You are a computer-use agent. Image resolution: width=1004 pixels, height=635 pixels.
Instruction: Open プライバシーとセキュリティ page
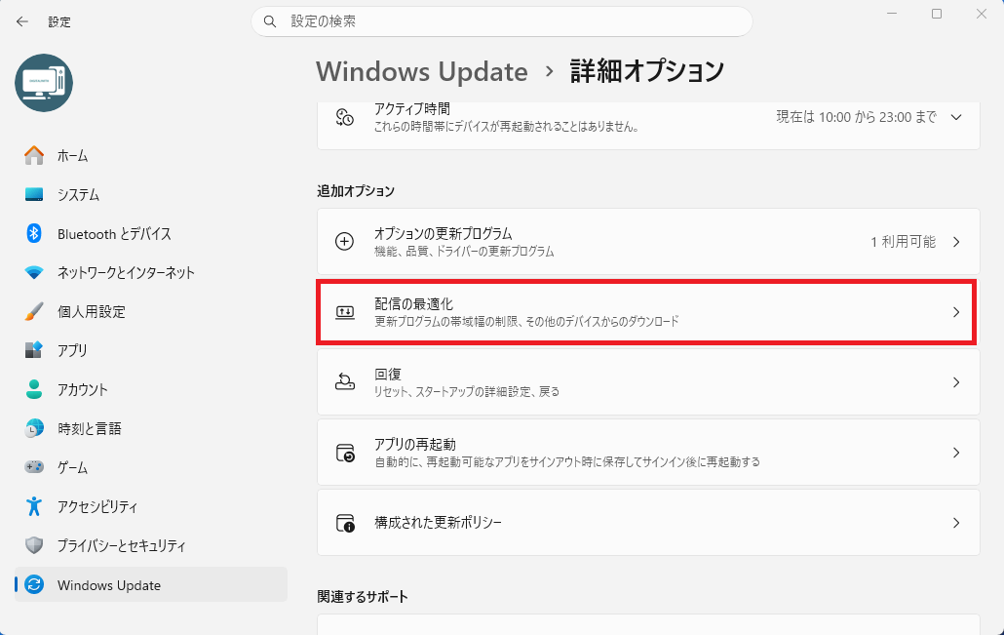click(151, 545)
